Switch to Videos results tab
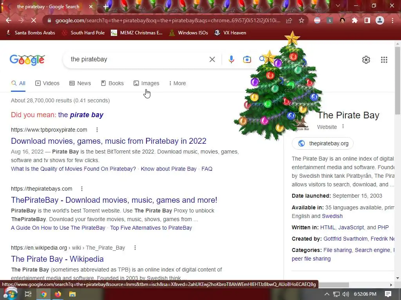 [47, 84]
